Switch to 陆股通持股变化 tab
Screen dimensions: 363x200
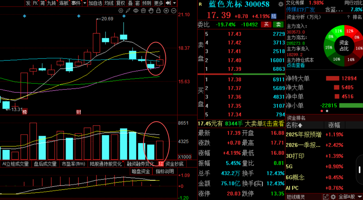tap(106, 164)
